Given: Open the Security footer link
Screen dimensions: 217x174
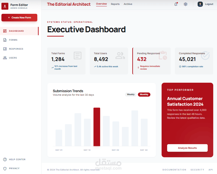Looking at the screenshot, I should pyautogui.click(x=197, y=170).
